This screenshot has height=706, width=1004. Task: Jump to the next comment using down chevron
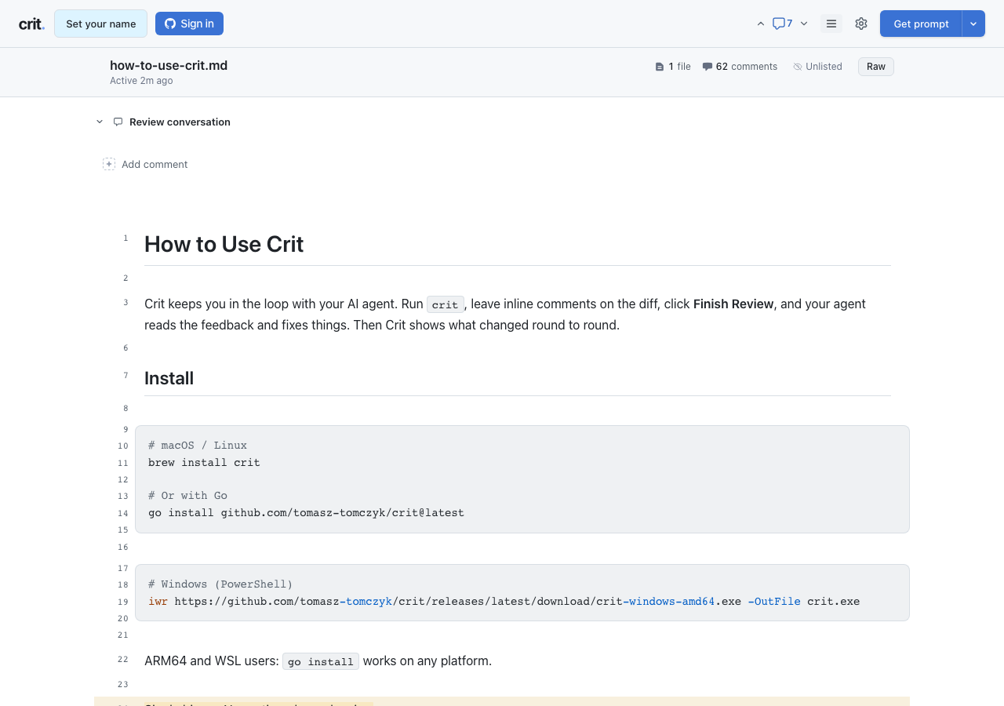[804, 24]
